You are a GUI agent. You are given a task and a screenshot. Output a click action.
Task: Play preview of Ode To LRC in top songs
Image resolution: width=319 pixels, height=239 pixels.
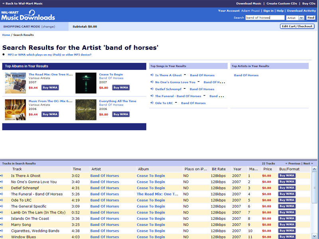tap(152, 103)
